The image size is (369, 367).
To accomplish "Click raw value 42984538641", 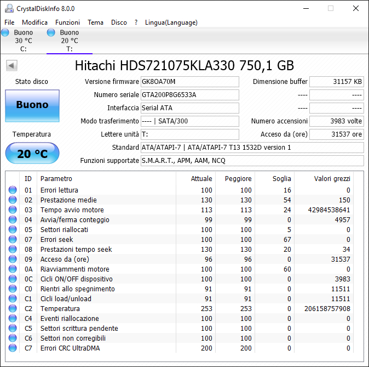I will click(328, 210).
